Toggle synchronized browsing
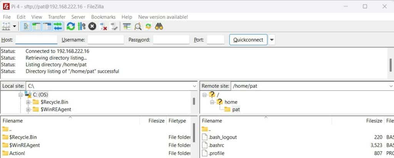This screenshot has width=394, height=158. tap(148, 26)
